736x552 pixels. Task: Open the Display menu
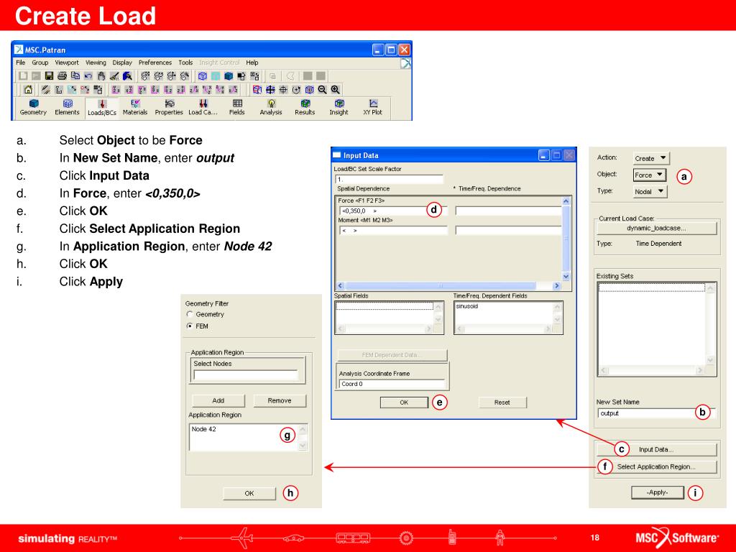click(x=122, y=63)
